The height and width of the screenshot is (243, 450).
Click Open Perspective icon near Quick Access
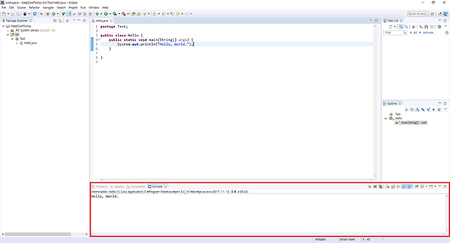(432, 14)
